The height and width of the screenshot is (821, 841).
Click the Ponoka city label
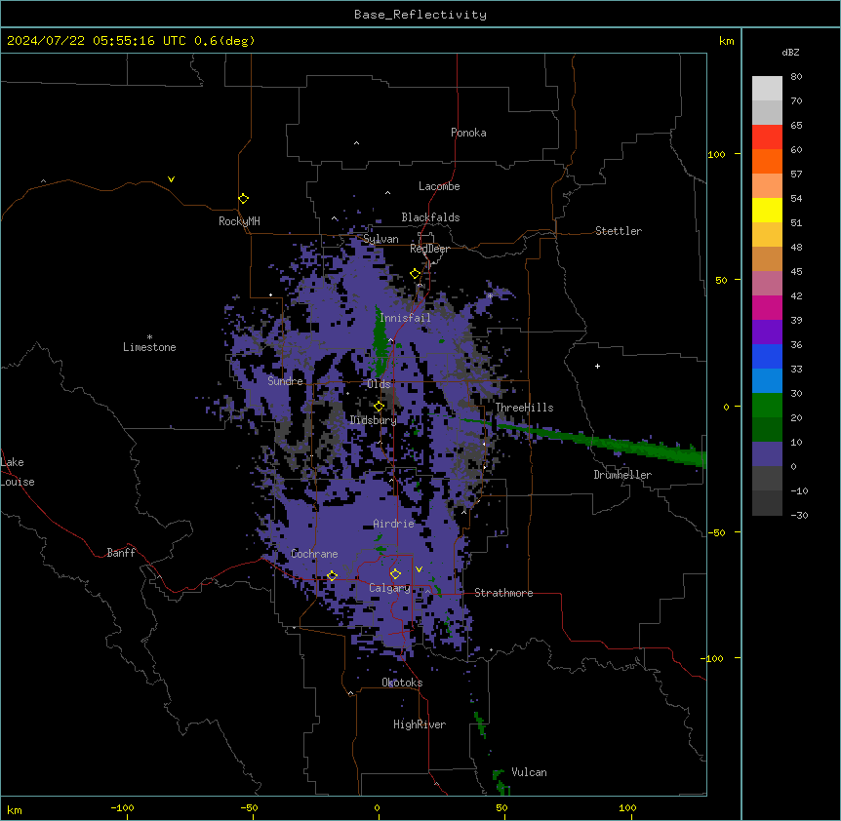point(468,133)
